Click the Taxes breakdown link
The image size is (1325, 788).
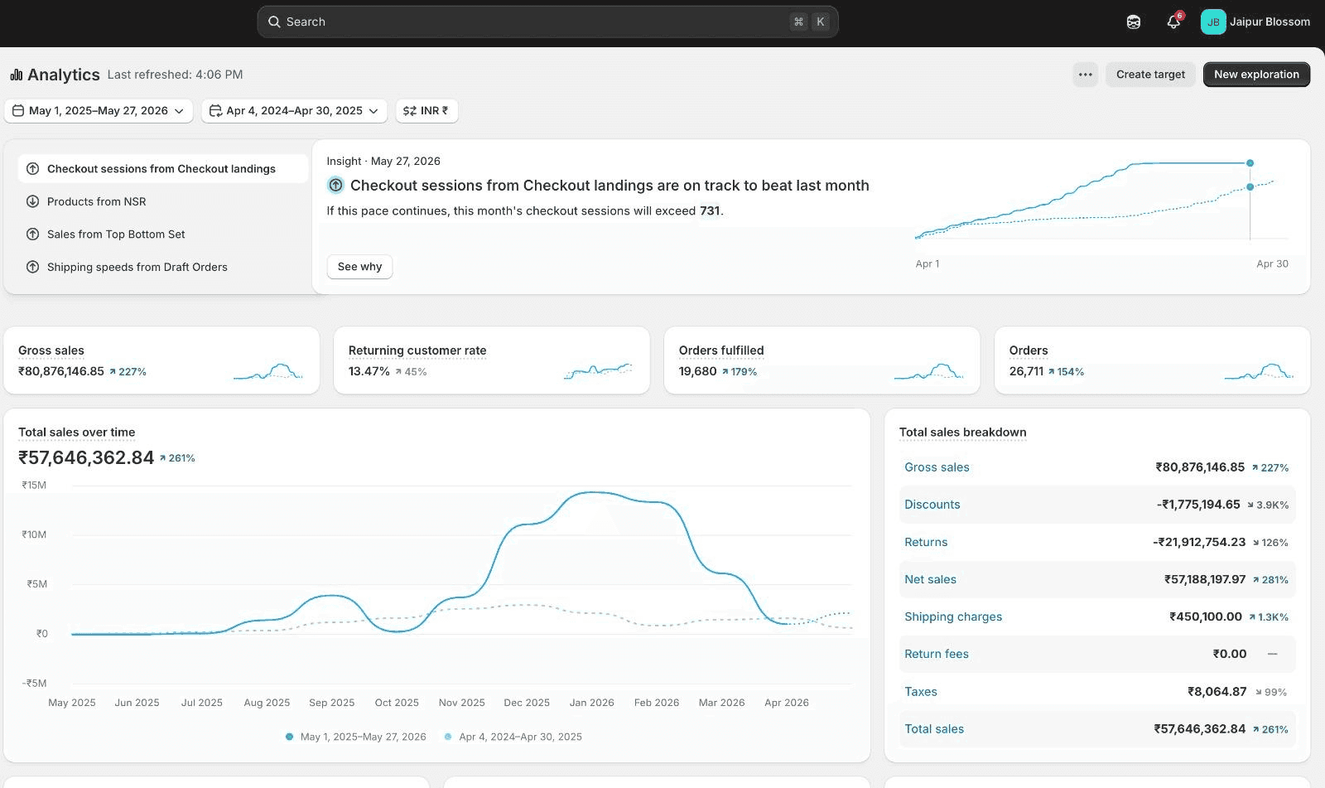pos(921,692)
